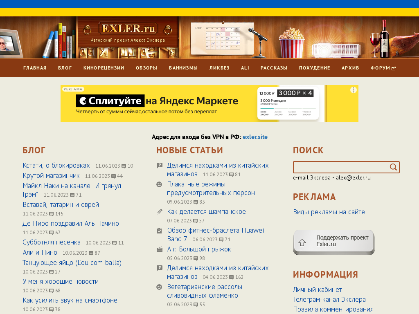Click comment icon for 'Кстати, о блокировках'

coord(124,166)
